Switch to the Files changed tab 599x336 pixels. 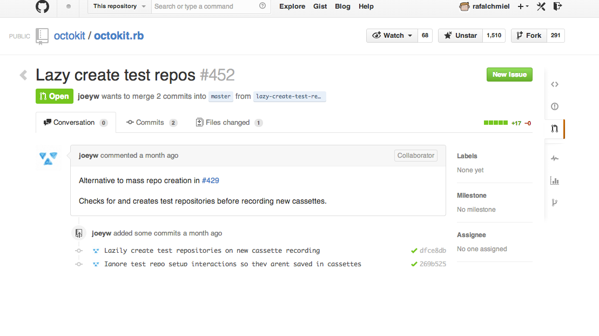[229, 123]
